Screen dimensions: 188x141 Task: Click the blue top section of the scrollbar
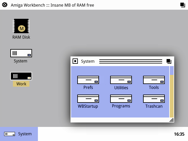tap(172, 70)
